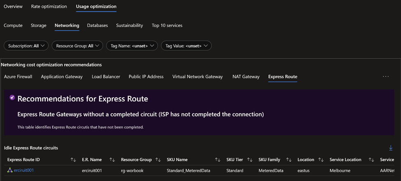This screenshot has width=401, height=181.
Task: Click the Standard_MeteredData SKU Name cell
Action: [x=188, y=170]
